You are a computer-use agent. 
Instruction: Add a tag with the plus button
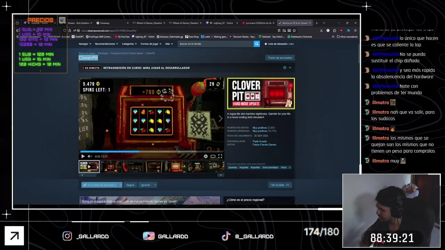tap(290, 167)
